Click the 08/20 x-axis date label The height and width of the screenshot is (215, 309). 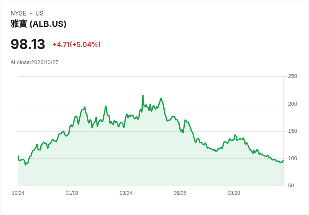[x=234, y=193]
